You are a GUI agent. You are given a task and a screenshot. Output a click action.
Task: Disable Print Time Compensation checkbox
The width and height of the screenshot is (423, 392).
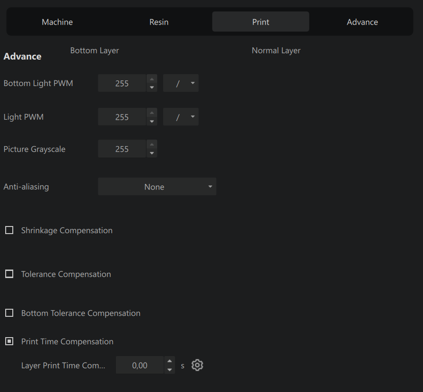(9, 341)
